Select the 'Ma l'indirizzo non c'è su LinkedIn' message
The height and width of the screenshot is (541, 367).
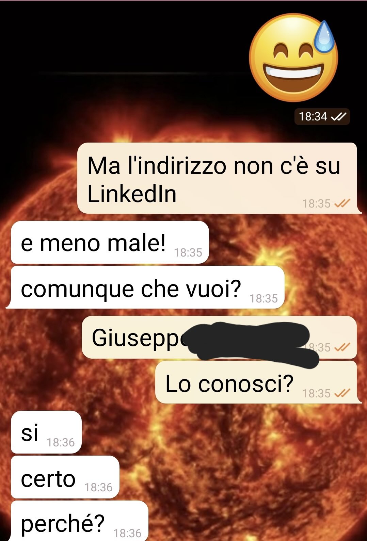218,178
